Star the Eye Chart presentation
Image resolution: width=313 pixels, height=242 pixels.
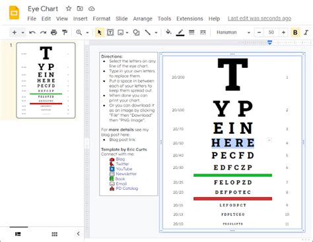point(69,9)
